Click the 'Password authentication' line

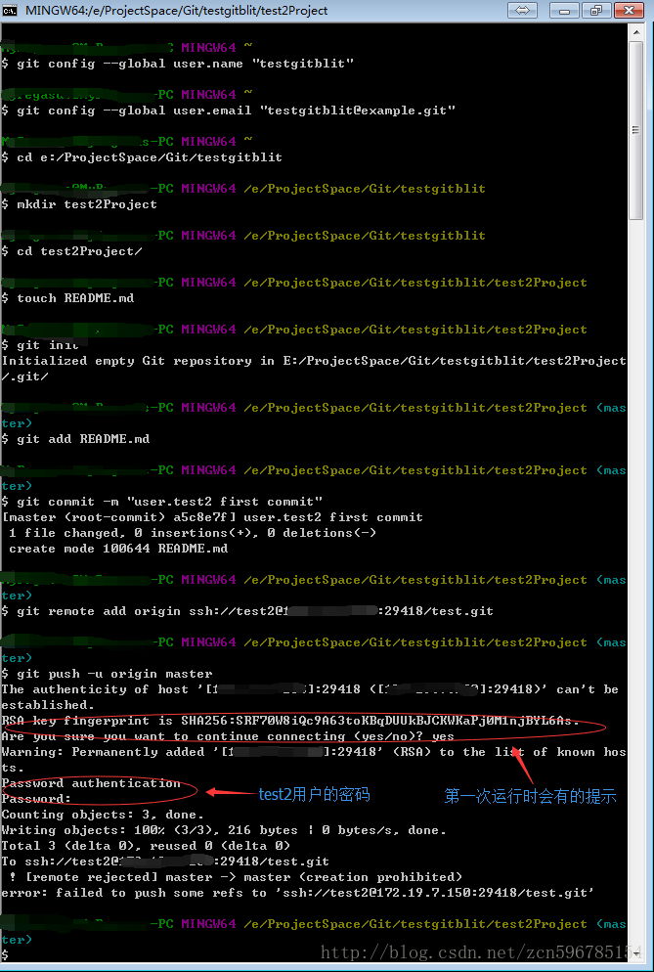[x=91, y=783]
